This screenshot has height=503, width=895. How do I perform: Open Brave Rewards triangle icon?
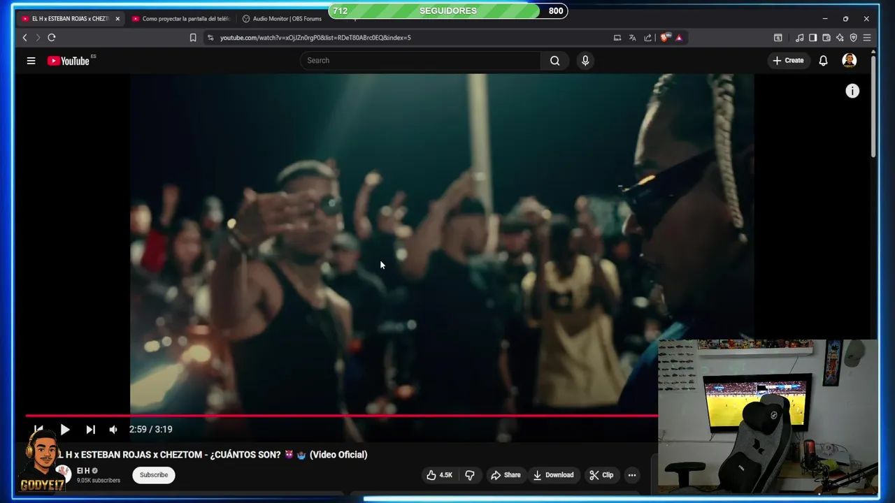[x=679, y=38]
